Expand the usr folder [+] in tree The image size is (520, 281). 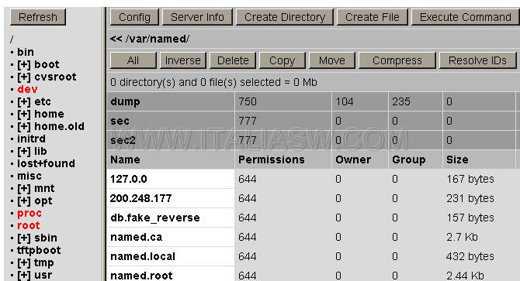(x=24, y=275)
